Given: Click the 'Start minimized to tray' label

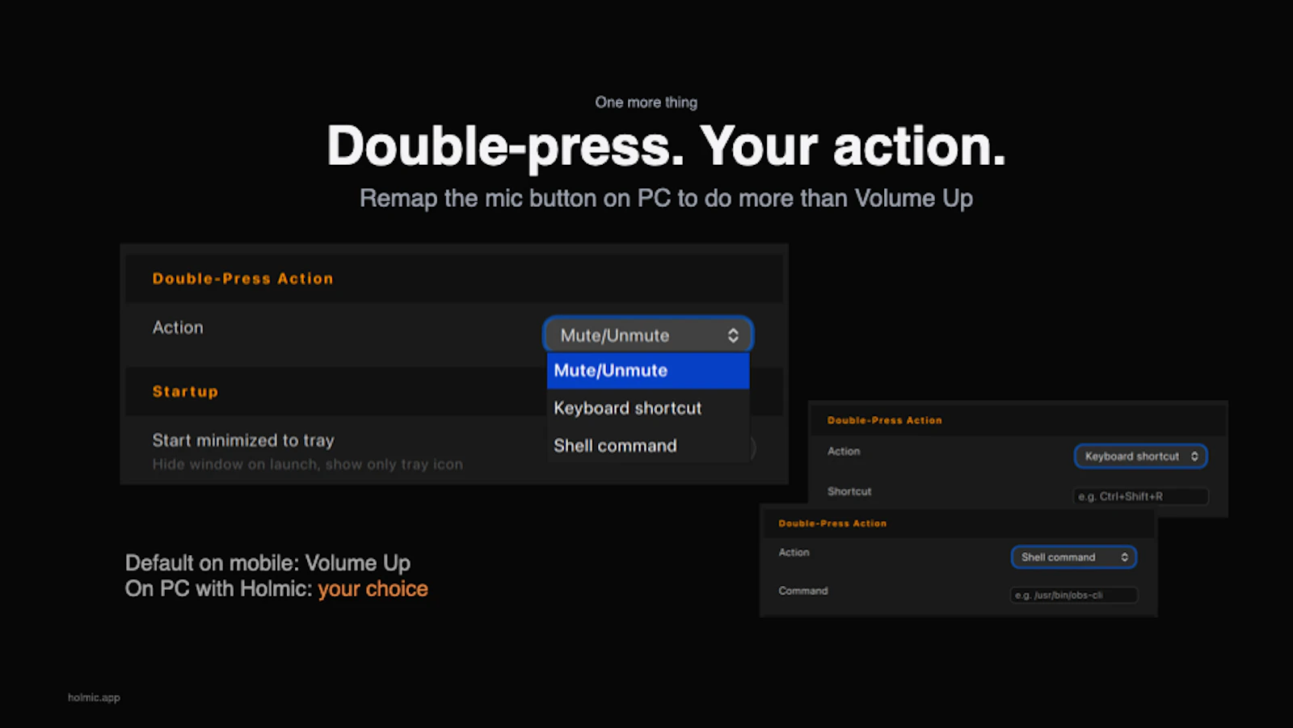Looking at the screenshot, I should 243,440.
